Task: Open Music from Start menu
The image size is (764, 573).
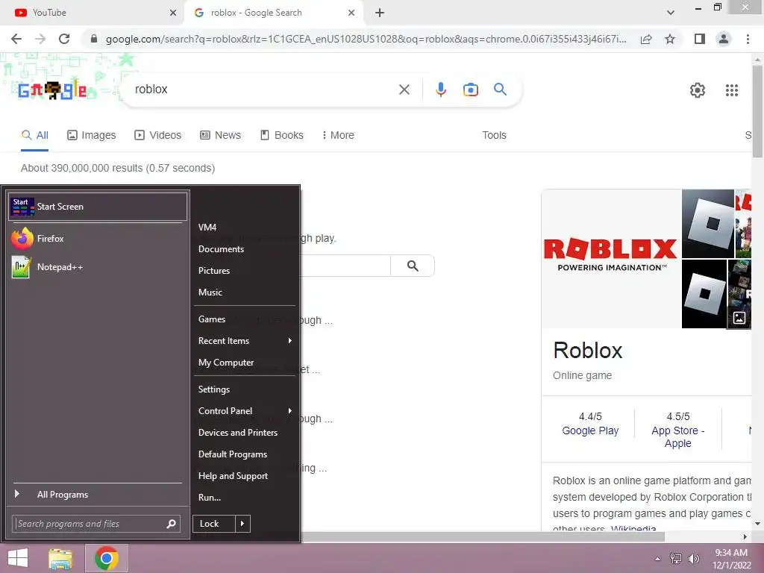Action: [x=245, y=292]
